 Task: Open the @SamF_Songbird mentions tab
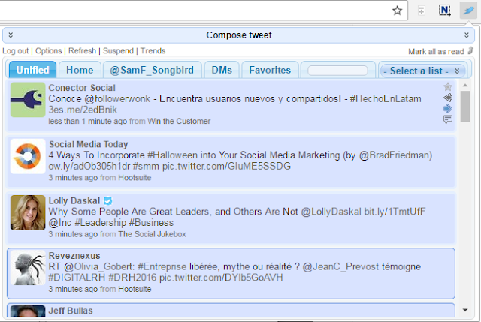[x=152, y=70]
